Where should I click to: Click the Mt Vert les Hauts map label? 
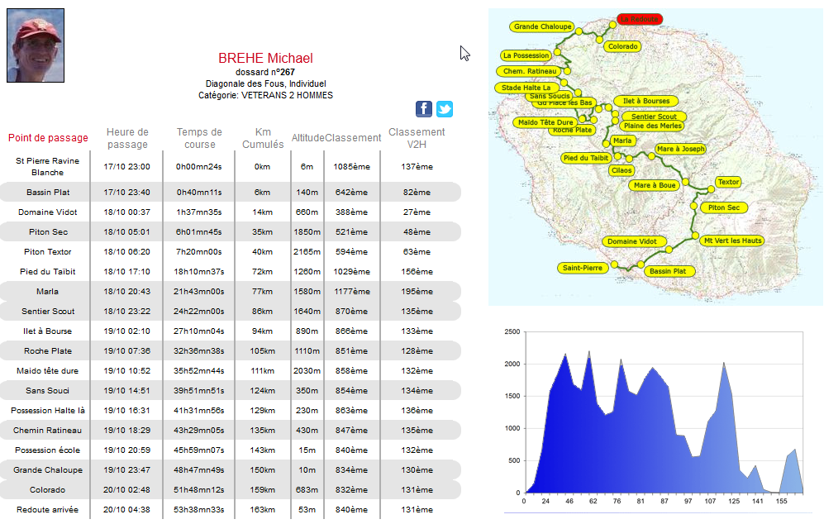coord(731,241)
